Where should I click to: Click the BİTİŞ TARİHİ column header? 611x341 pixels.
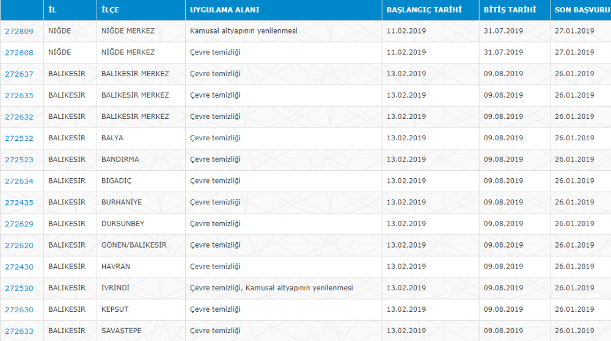coord(510,10)
